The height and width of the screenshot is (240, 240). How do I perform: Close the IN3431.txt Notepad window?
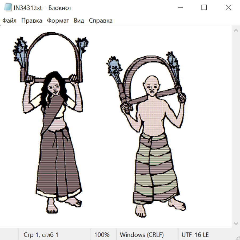228,8
